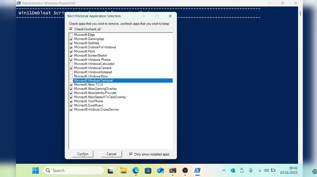Disable Only show installed apps option
Image resolution: width=317 pixels, height=177 pixels.
tap(131, 154)
